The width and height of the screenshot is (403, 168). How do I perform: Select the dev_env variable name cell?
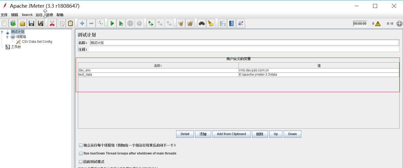coord(158,71)
